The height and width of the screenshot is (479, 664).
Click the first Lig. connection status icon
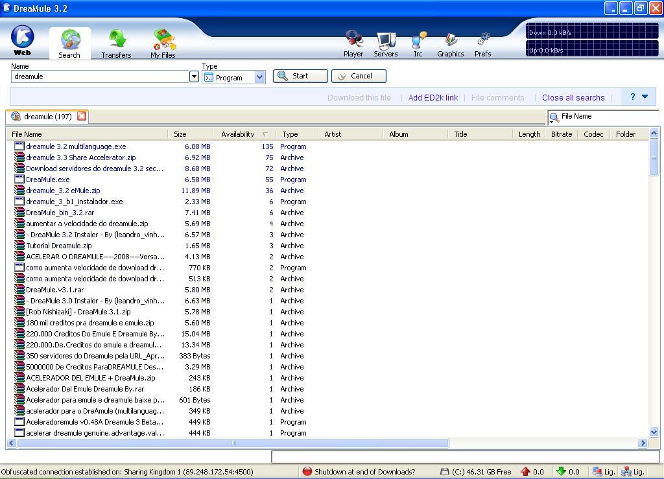click(597, 471)
